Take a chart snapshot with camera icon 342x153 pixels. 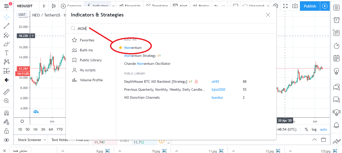(295, 6)
